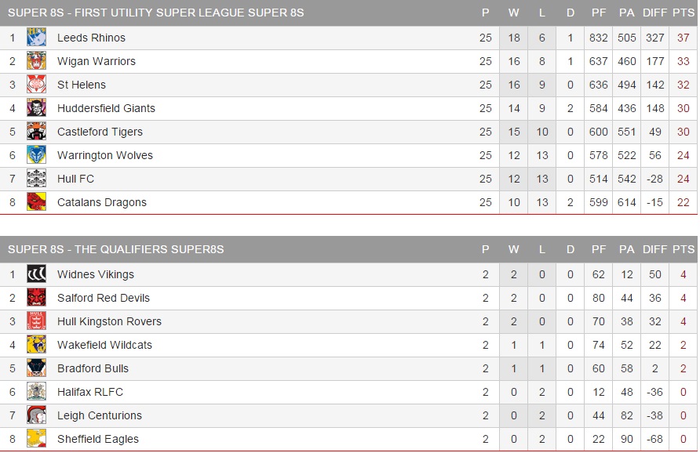This screenshot has height=453, width=700.
Task: Click the Sheffield Eagles yellow logo
Action: point(36,439)
